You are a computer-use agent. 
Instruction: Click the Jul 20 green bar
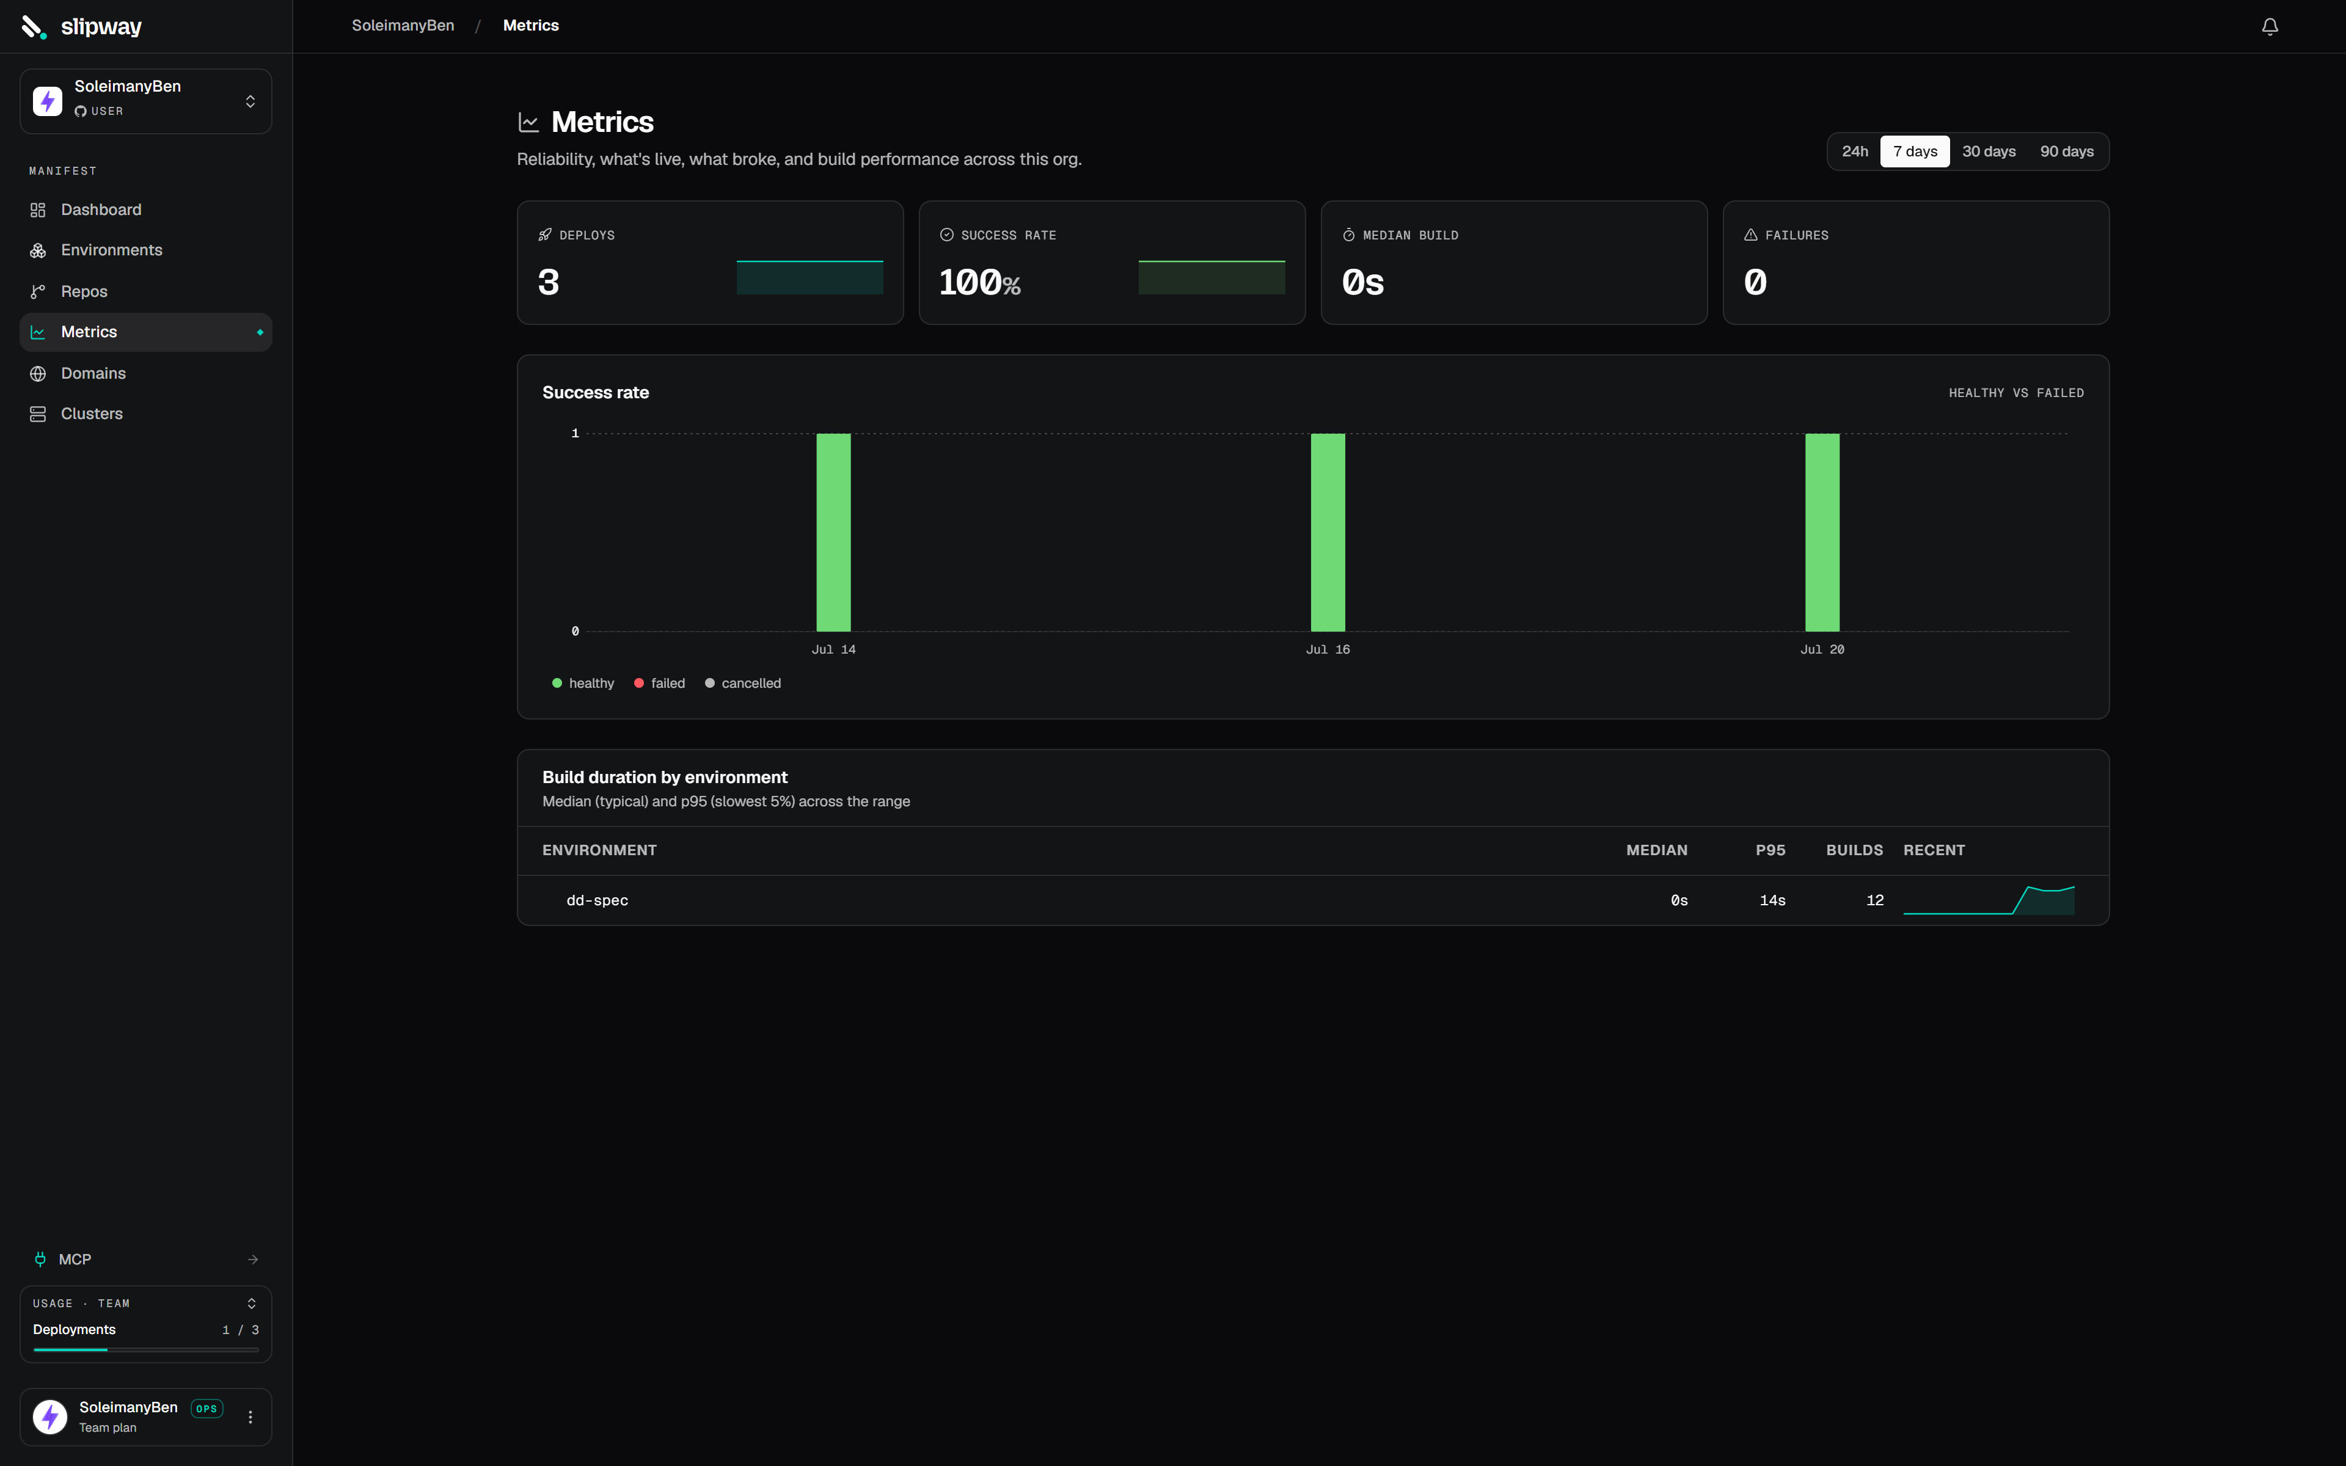tap(1822, 532)
